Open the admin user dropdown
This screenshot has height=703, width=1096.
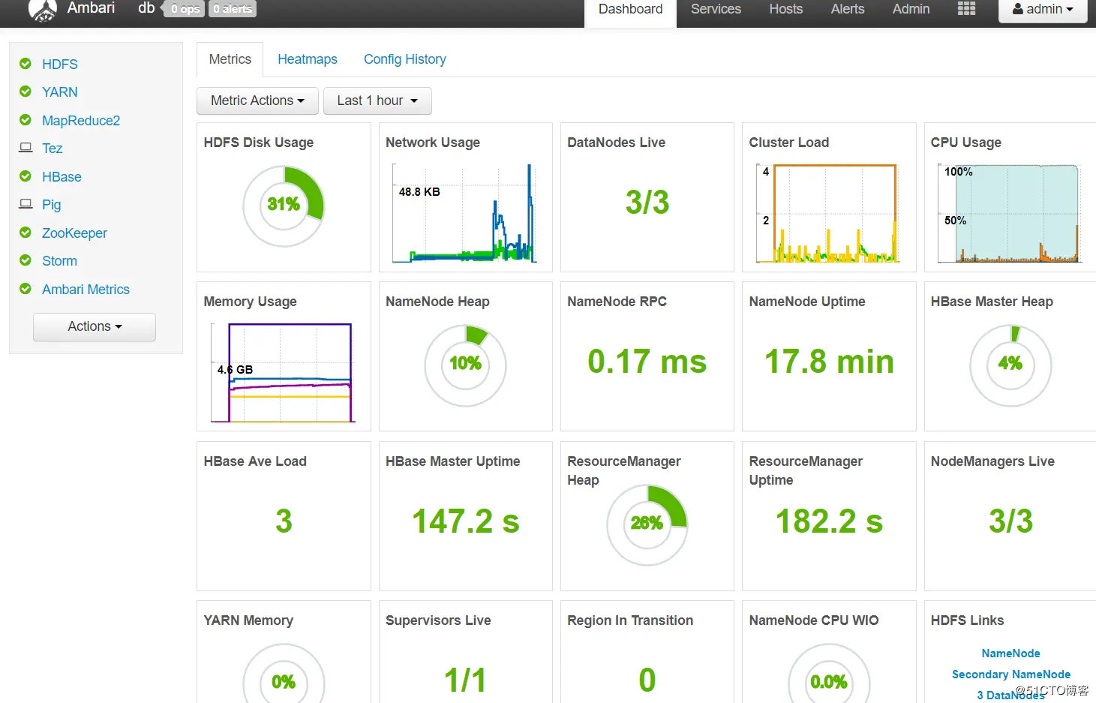tap(1043, 10)
